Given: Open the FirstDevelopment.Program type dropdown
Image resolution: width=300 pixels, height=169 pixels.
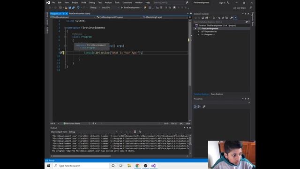Looking at the screenshot, I should pyautogui.click(x=119, y=17).
